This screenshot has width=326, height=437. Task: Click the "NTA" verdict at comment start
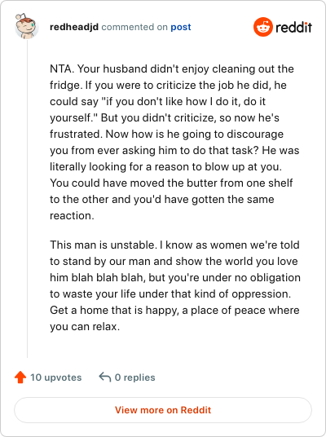tap(60, 68)
